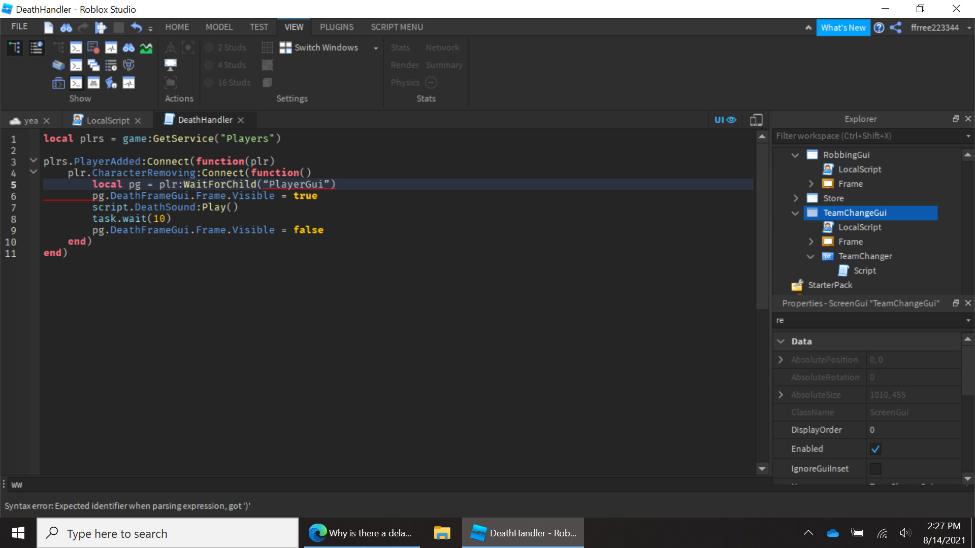
Task: Open the Find Results binoculars in Show group
Action: pos(128,48)
